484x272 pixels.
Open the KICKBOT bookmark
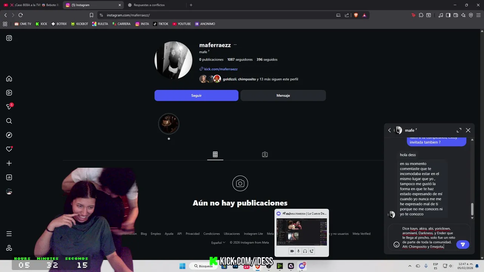(x=79, y=24)
